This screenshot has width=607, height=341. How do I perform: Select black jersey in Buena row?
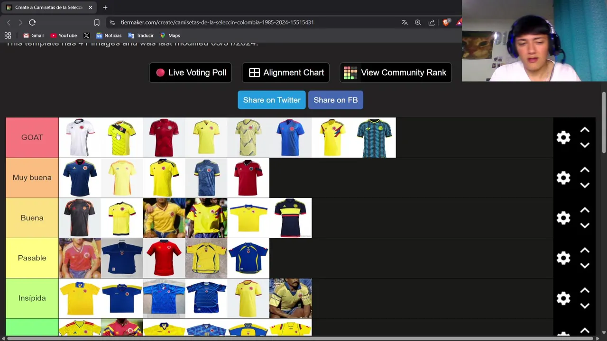(x=80, y=218)
